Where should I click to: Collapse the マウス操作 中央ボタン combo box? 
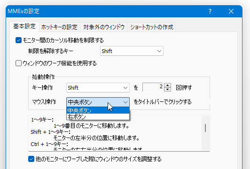point(98,102)
